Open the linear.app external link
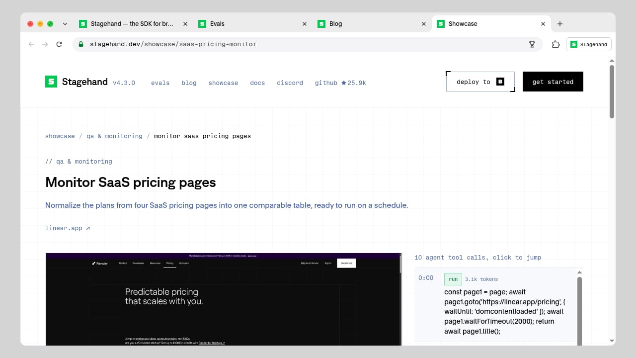636x358 pixels. 68,228
